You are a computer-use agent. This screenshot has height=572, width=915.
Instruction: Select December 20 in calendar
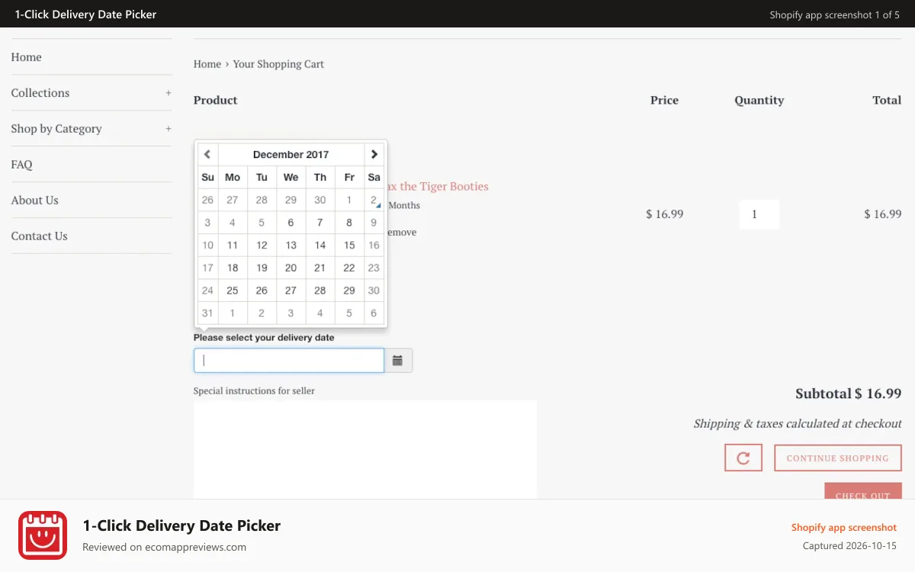point(291,268)
